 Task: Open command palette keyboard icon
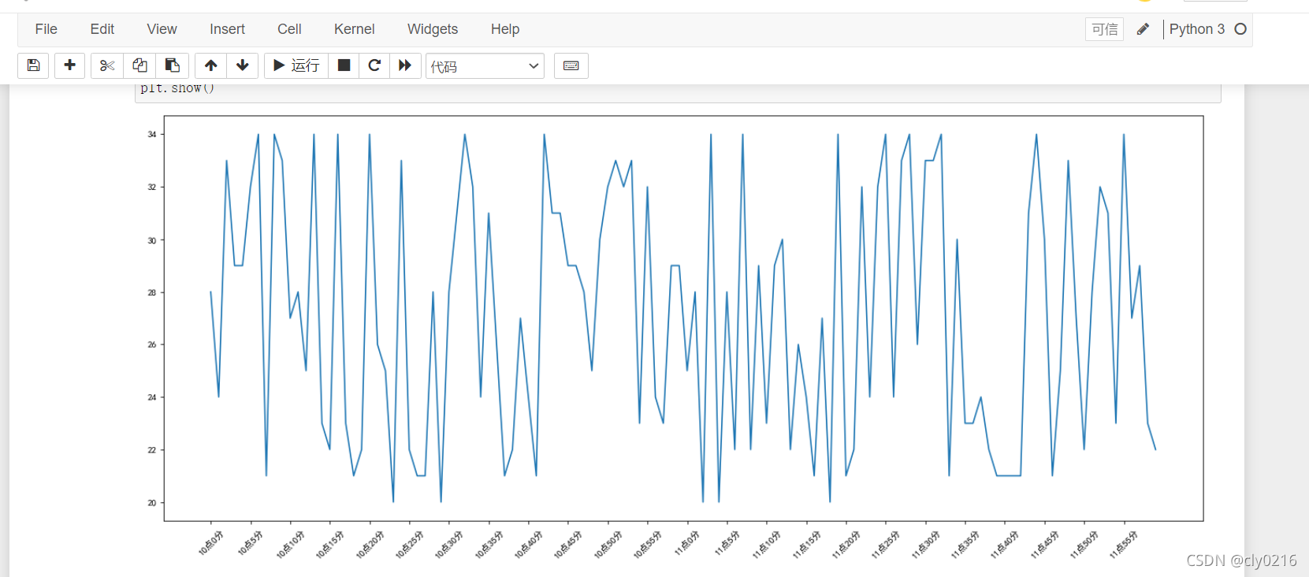(x=571, y=65)
